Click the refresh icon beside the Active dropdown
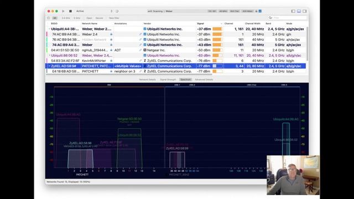Viewport: 354px width, 199px height. pyautogui.click(x=117, y=11)
